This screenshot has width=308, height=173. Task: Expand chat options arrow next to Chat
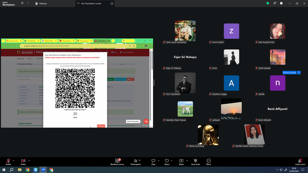pyautogui.click(x=158, y=161)
